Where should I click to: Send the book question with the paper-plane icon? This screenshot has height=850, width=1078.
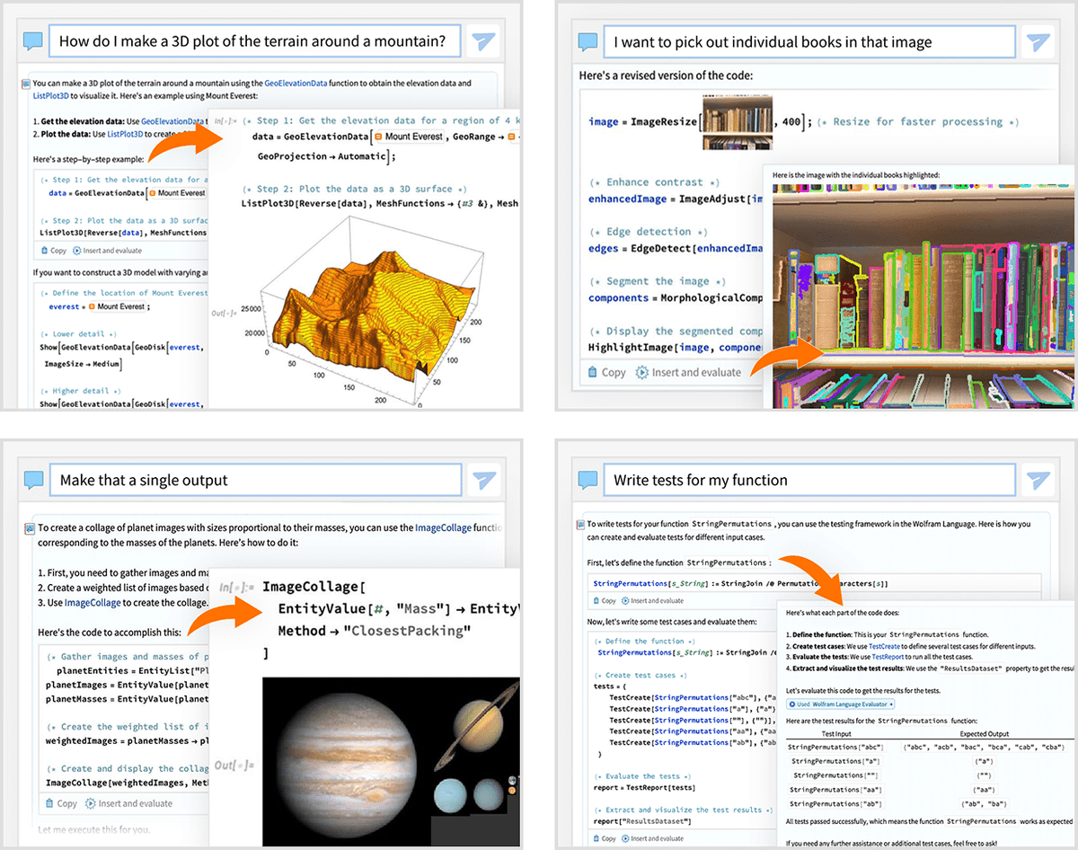coord(1039,40)
